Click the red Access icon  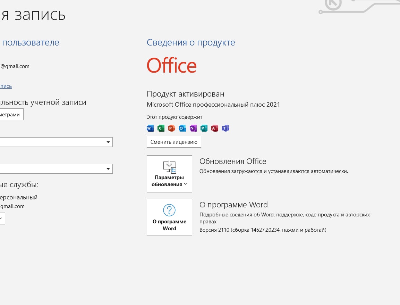point(214,128)
